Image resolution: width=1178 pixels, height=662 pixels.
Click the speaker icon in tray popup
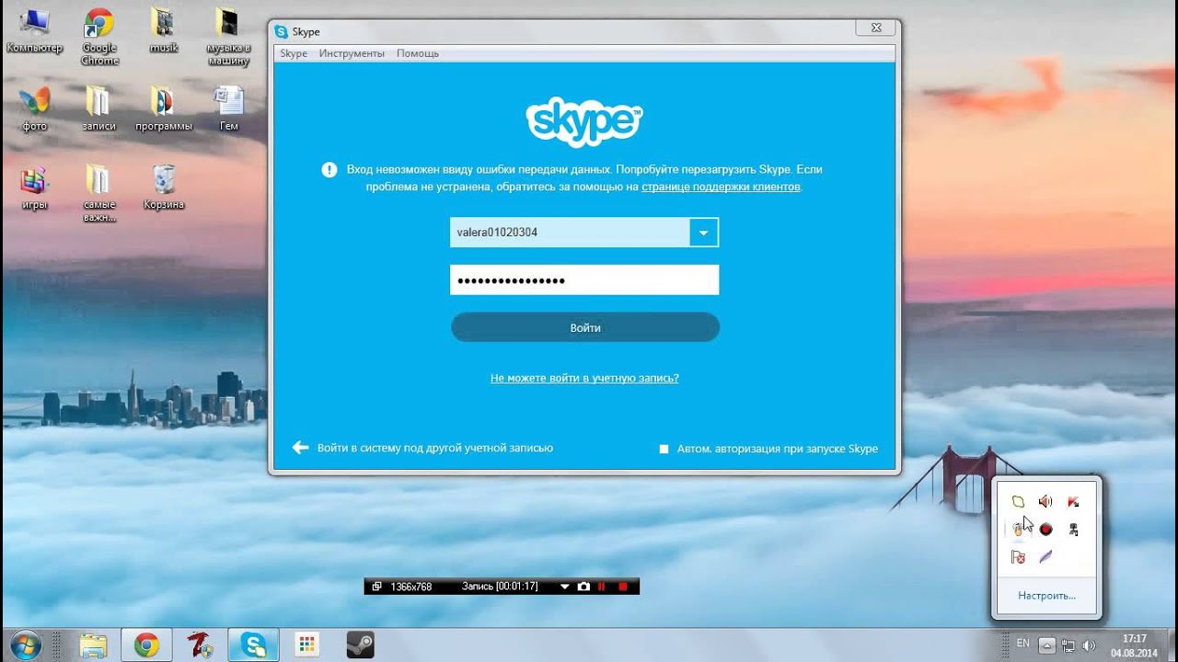click(x=1045, y=502)
